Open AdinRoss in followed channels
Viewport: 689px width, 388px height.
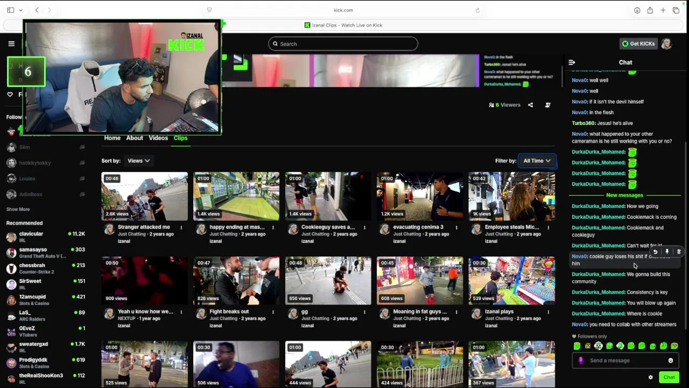(45, 194)
